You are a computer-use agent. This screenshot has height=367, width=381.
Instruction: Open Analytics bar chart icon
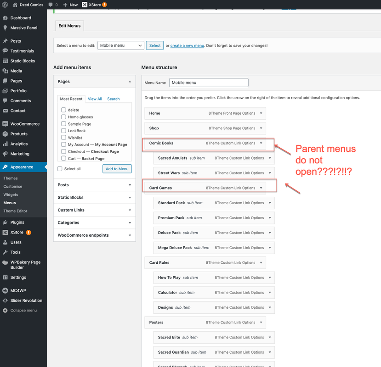(5, 144)
